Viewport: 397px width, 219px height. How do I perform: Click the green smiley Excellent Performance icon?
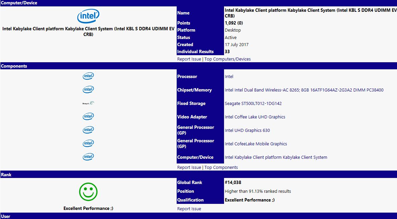(88, 192)
